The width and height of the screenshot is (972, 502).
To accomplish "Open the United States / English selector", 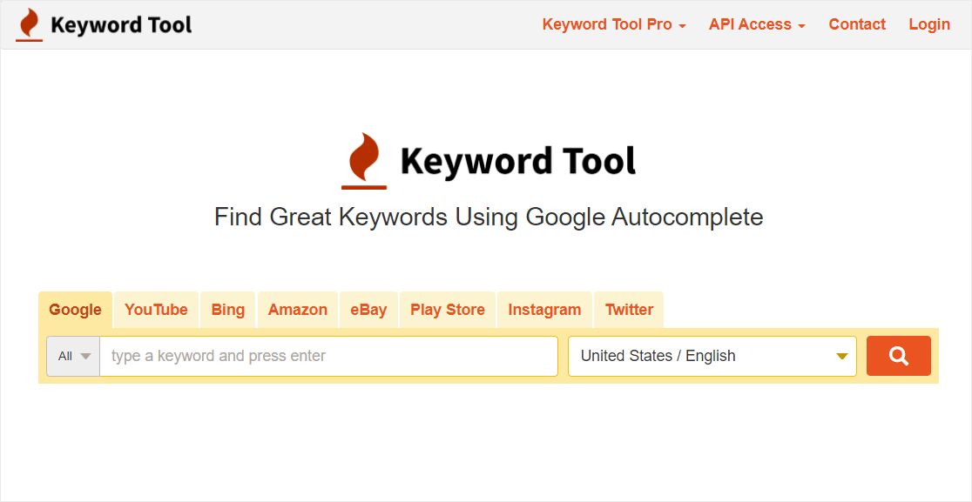I will pyautogui.click(x=712, y=356).
